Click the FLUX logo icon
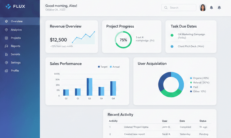231x138 pixels. (x=8, y=6)
